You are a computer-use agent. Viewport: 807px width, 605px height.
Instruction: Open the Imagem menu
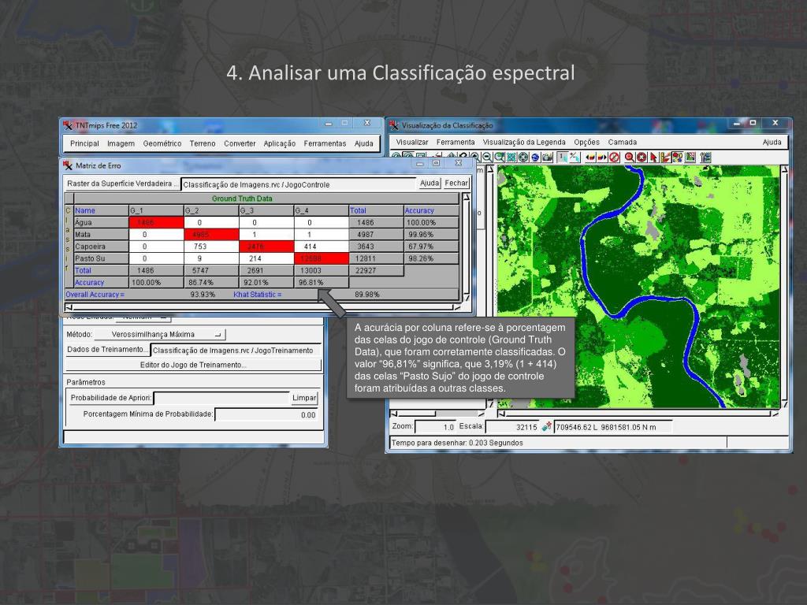121,143
